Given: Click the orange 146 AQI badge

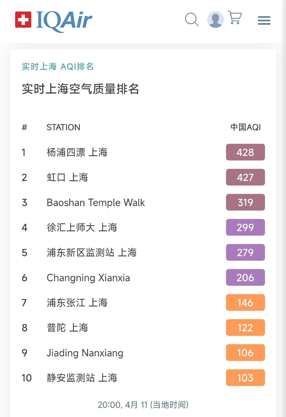Looking at the screenshot, I should [x=245, y=302].
